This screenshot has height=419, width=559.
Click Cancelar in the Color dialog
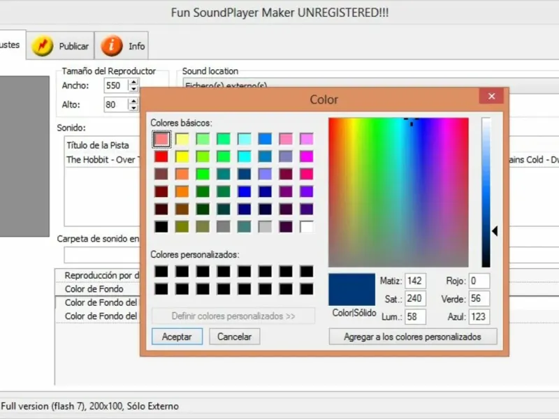click(x=235, y=337)
